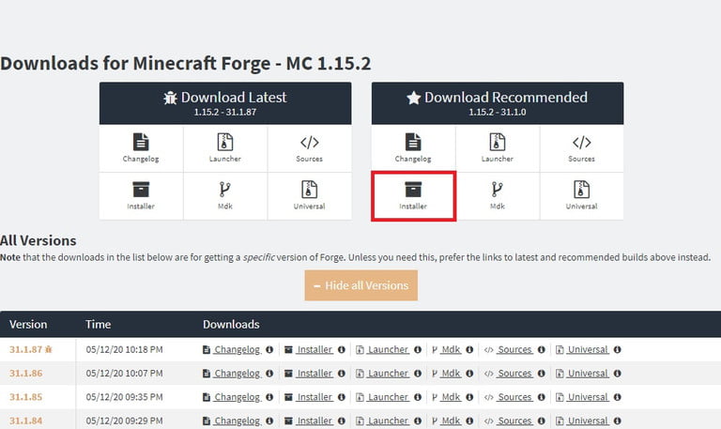Screen dimensions: 721x429
Task: Select version number 31.1.85
Action: [x=25, y=397]
